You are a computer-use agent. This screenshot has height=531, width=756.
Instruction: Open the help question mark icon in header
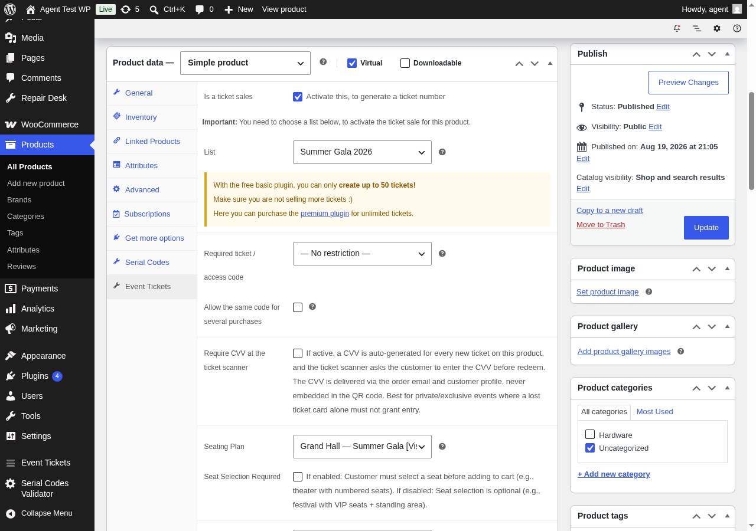click(737, 28)
